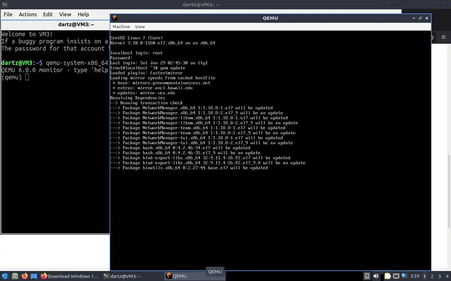
Task: Click the 'yum update' command line
Action: 148,68
